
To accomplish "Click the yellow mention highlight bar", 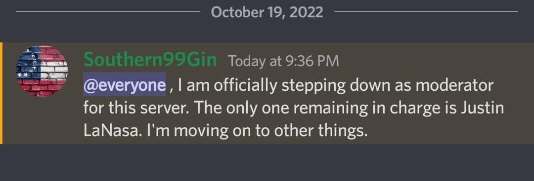I will click(1, 93).
